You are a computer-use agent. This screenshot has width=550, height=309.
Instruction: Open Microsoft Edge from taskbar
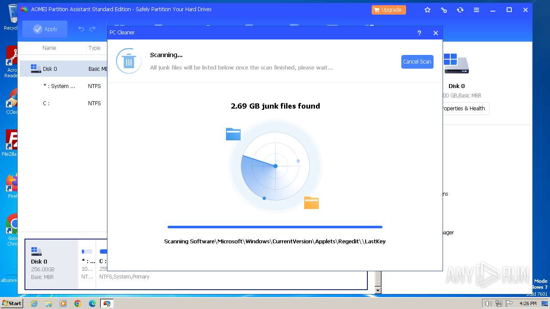click(92, 303)
